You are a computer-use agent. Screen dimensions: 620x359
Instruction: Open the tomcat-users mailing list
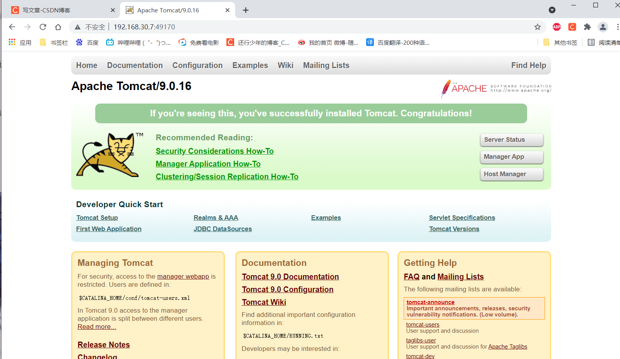coord(423,325)
